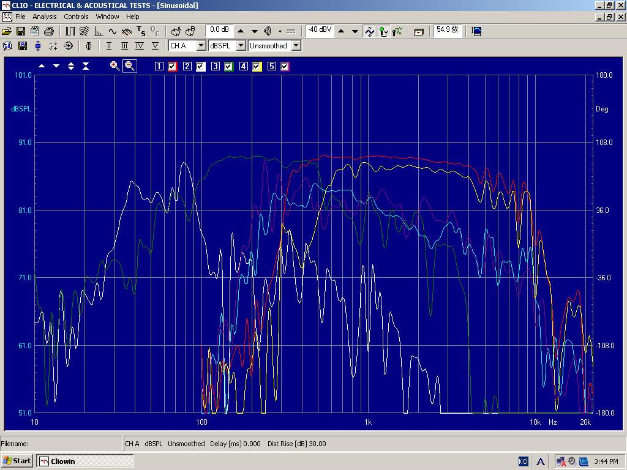Click the microphone input icon

click(x=383, y=31)
